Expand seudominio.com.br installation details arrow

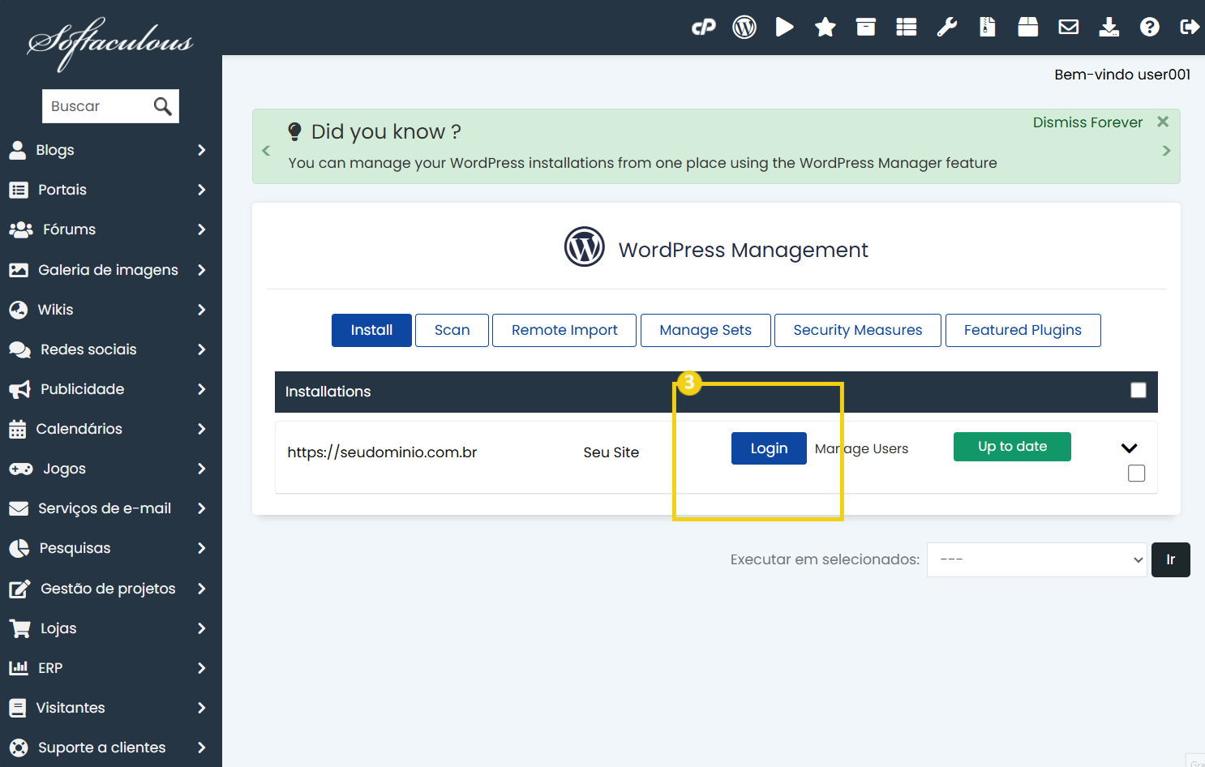[x=1130, y=448]
